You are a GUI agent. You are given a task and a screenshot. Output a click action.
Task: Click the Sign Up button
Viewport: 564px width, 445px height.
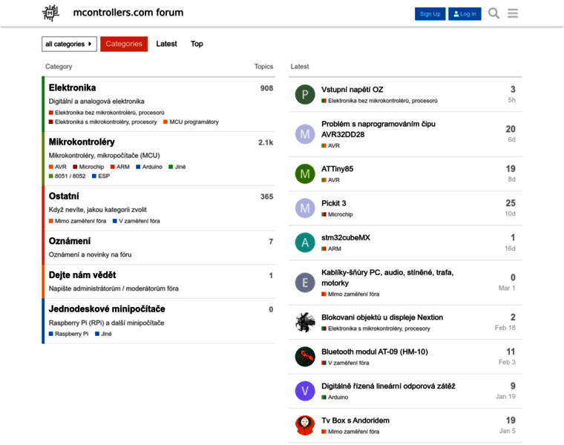pos(430,13)
